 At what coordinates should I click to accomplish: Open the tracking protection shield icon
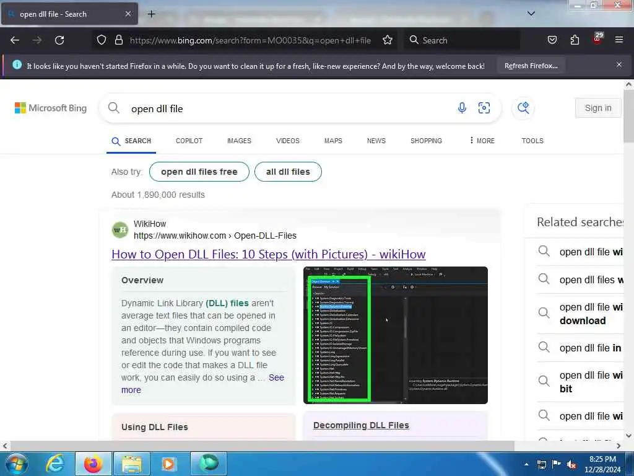click(102, 40)
